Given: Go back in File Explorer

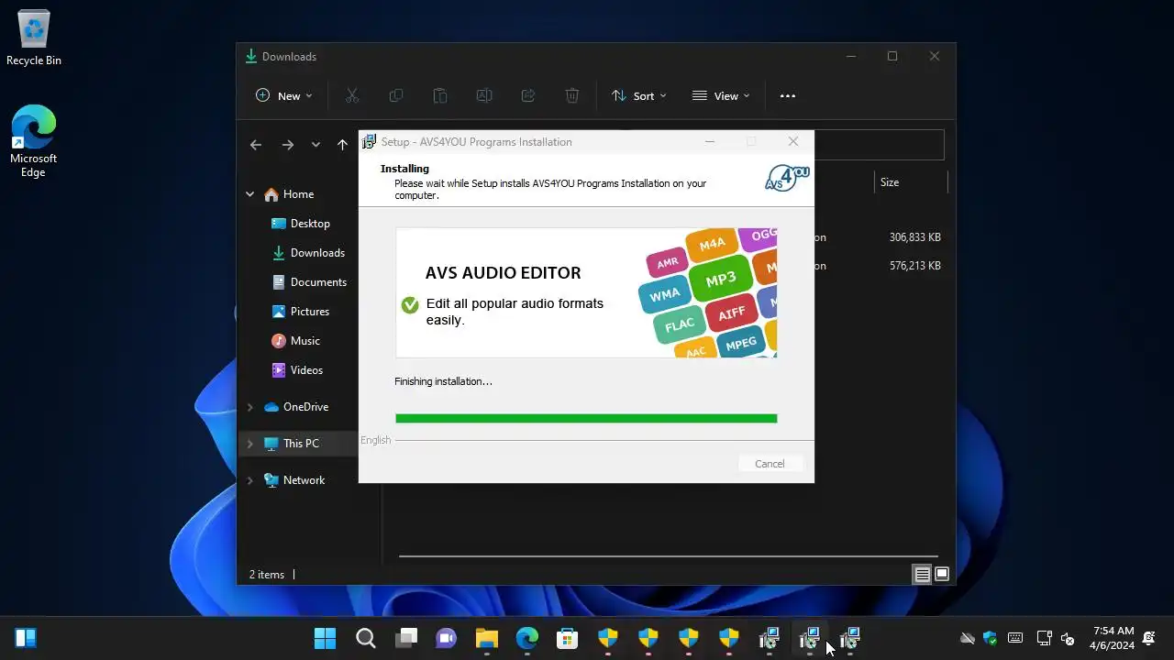Looking at the screenshot, I should coord(256,145).
